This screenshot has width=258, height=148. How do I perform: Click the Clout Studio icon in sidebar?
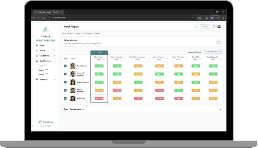pyautogui.click(x=37, y=55)
